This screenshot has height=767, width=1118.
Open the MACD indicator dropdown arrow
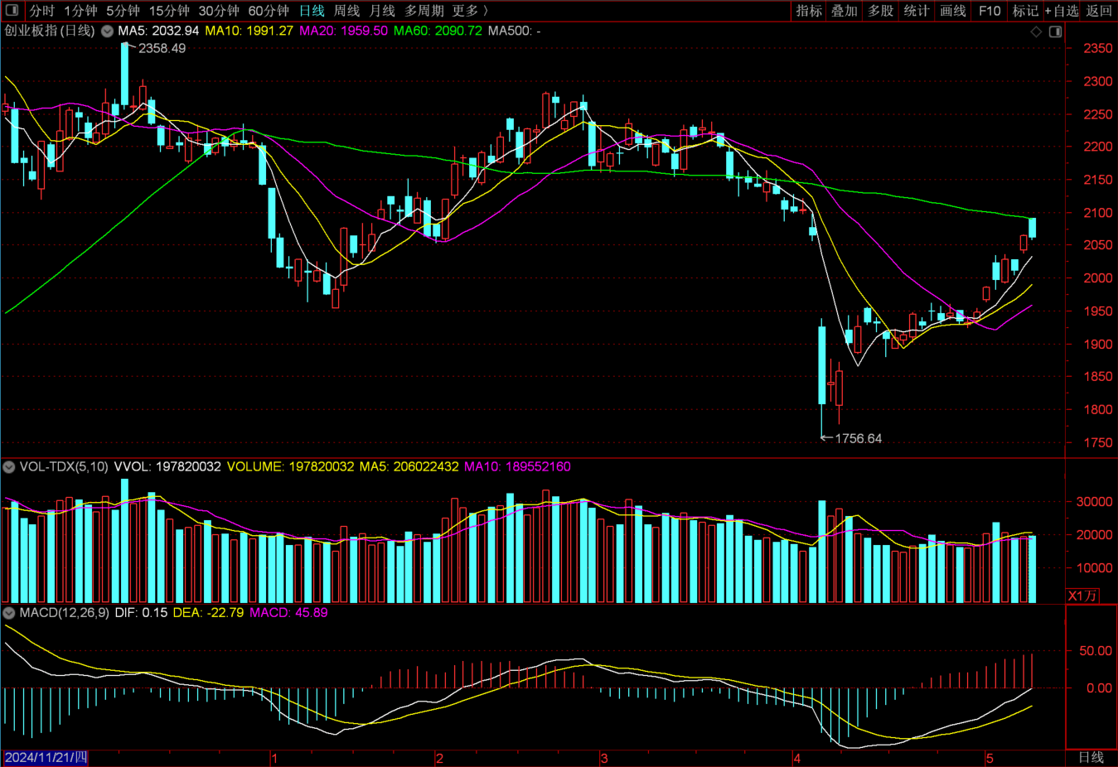pyautogui.click(x=8, y=613)
